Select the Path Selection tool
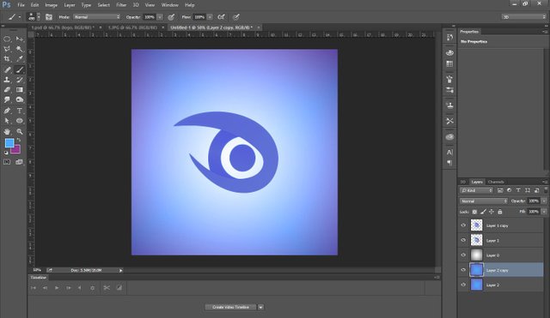Image resolution: width=550 pixels, height=318 pixels. (7, 121)
